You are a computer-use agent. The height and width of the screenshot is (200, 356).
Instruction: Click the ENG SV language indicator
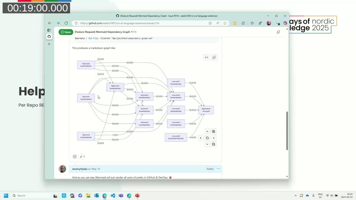(x=320, y=196)
